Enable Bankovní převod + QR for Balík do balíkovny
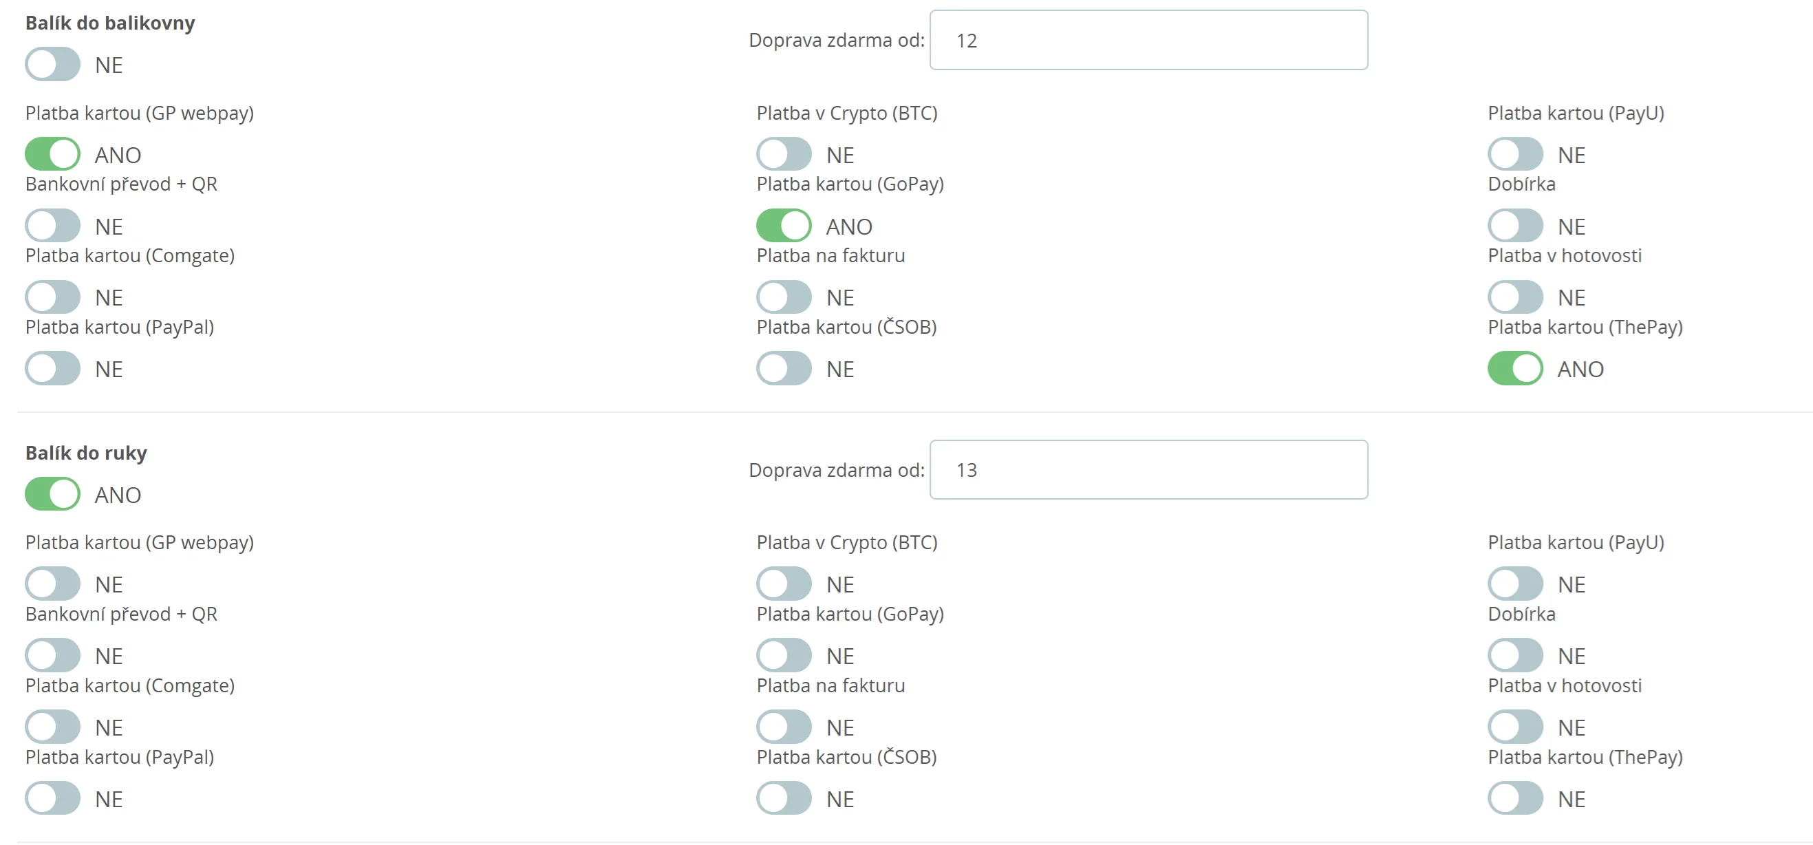 (x=53, y=226)
